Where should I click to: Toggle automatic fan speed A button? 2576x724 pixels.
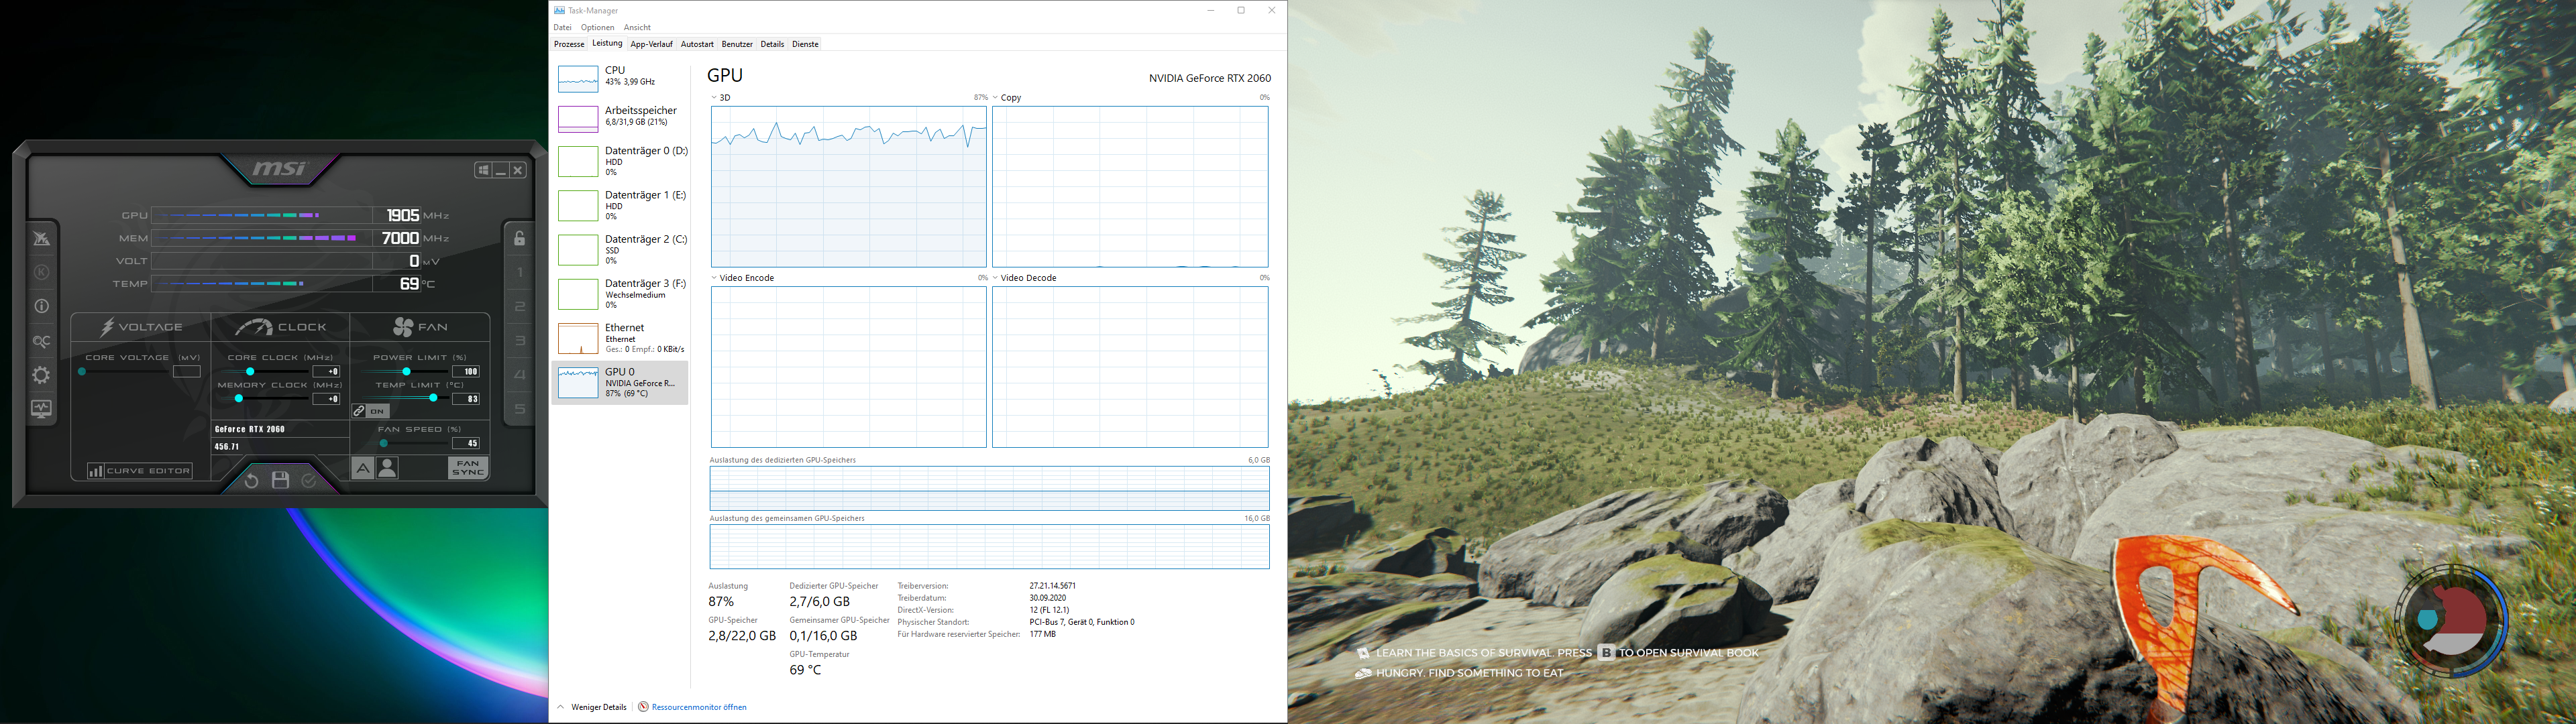click(362, 468)
